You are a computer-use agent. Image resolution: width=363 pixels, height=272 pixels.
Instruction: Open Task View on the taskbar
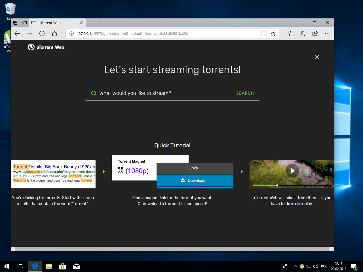tap(20, 266)
